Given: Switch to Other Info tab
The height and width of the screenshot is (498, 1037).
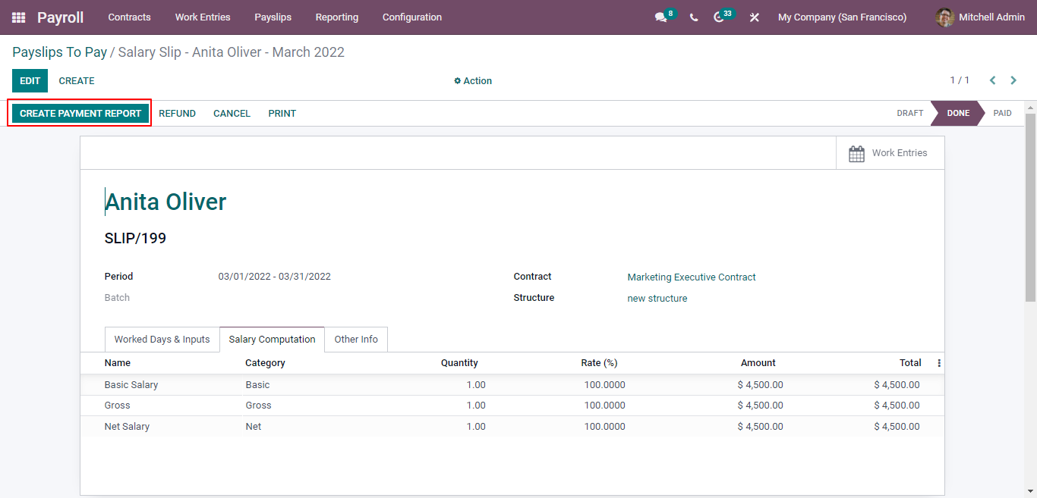Looking at the screenshot, I should click(x=356, y=340).
